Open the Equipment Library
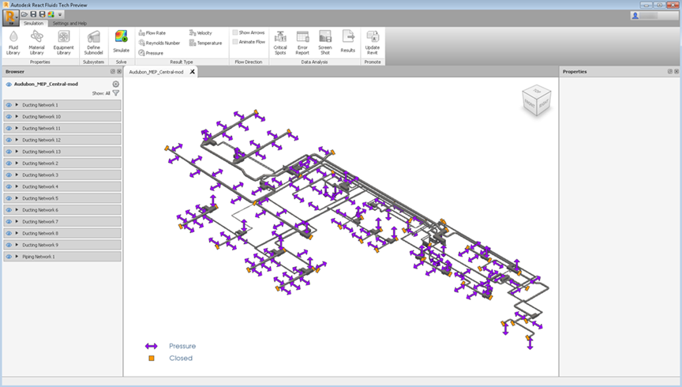Viewport: 682px width, 387px height. (63, 43)
